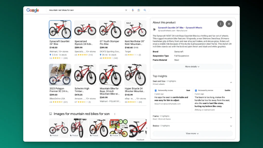Image resolution: width=263 pixels, height=148 pixels.
Task: Close the About this product panel
Action: 229,24
